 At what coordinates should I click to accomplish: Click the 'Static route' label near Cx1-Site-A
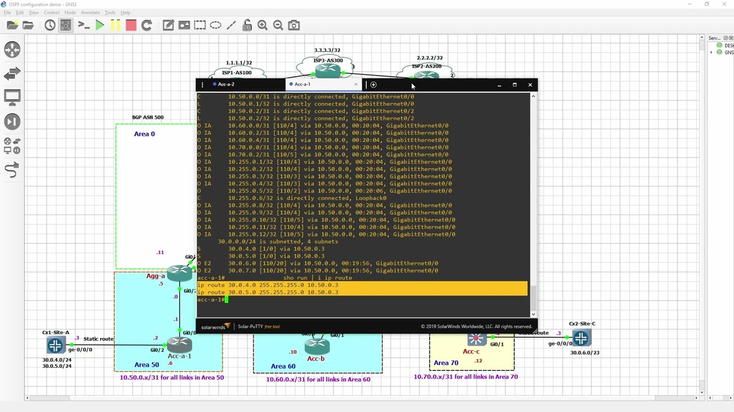pos(99,339)
